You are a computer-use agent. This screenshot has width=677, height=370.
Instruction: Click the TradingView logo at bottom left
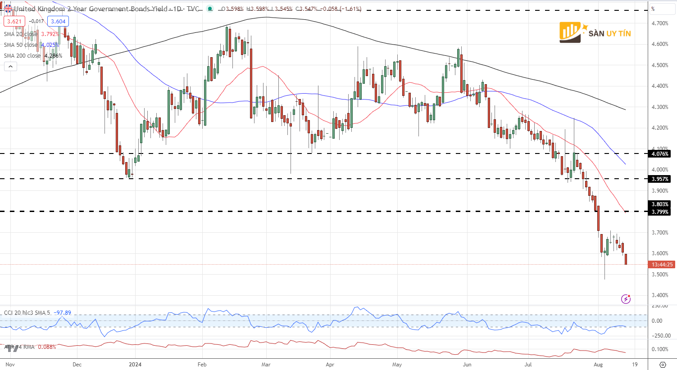(x=11, y=347)
